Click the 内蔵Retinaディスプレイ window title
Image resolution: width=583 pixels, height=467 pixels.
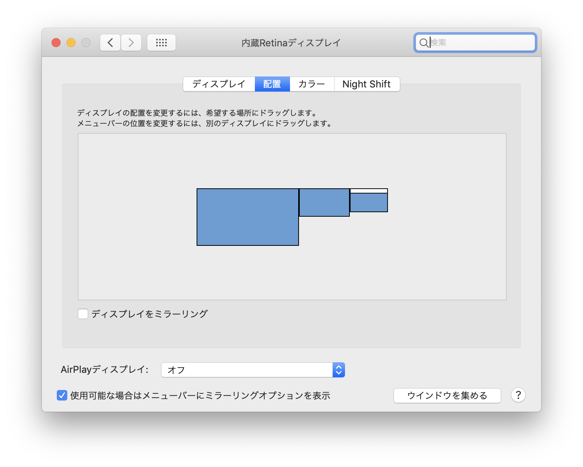pyautogui.click(x=291, y=43)
